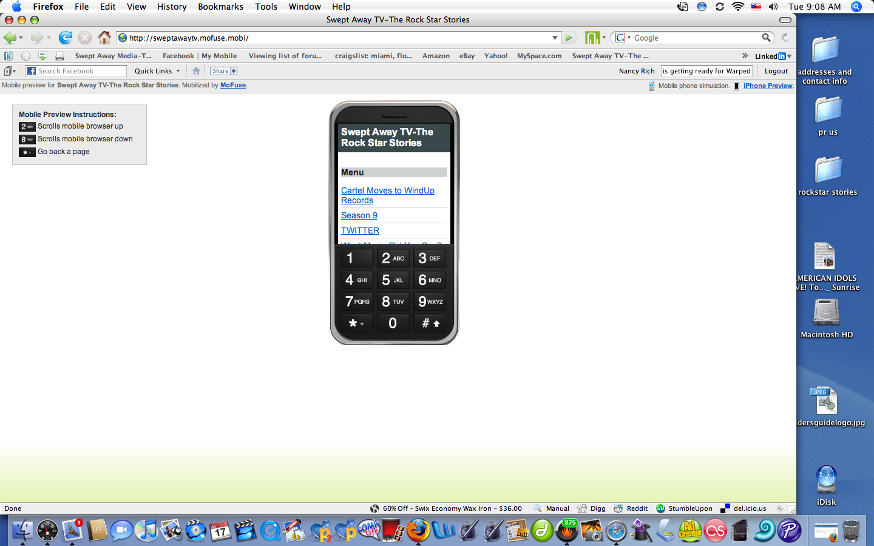Tap the phone key 9 WXYZ

click(x=430, y=302)
